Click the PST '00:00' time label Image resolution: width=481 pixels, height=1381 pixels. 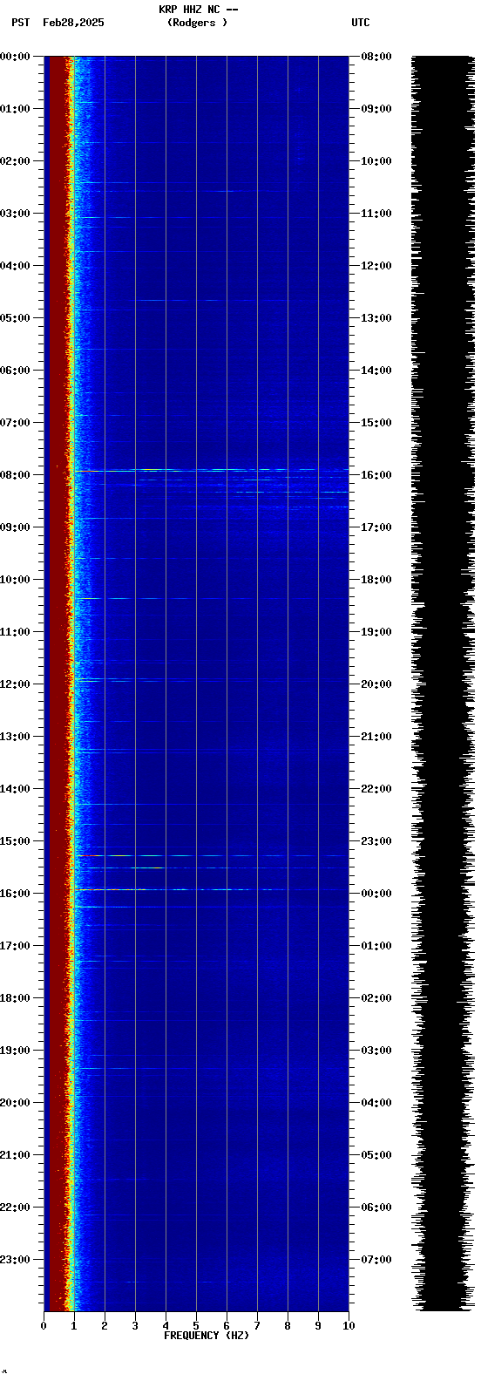point(15,57)
